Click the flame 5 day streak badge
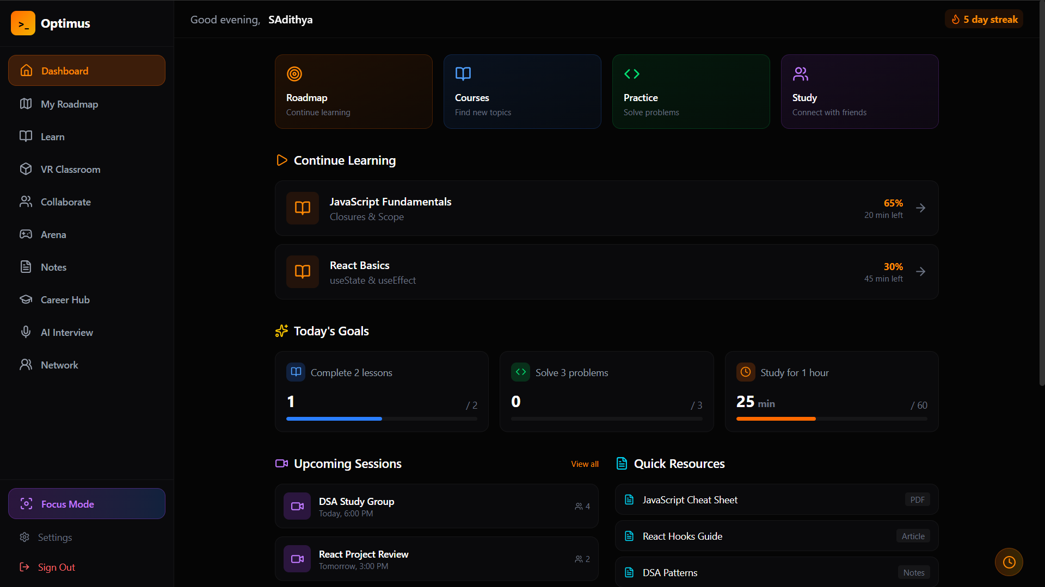Image resolution: width=1045 pixels, height=587 pixels. [983, 20]
